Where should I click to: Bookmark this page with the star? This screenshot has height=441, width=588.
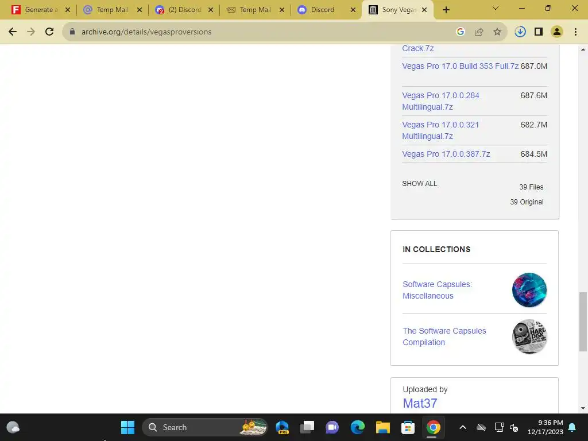(497, 32)
